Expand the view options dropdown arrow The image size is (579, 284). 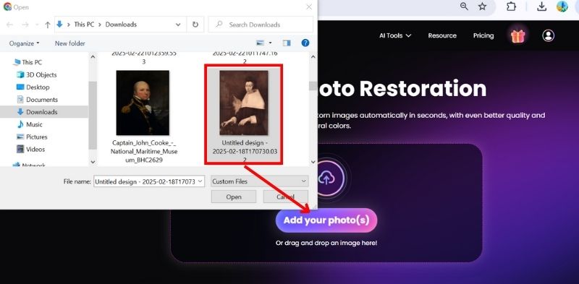click(270, 43)
